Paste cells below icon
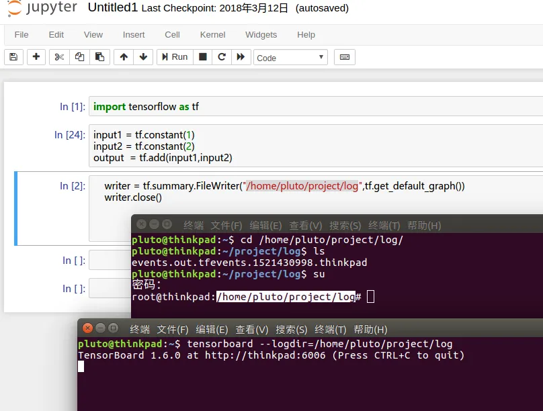This screenshot has height=411, width=543. pyautogui.click(x=99, y=57)
